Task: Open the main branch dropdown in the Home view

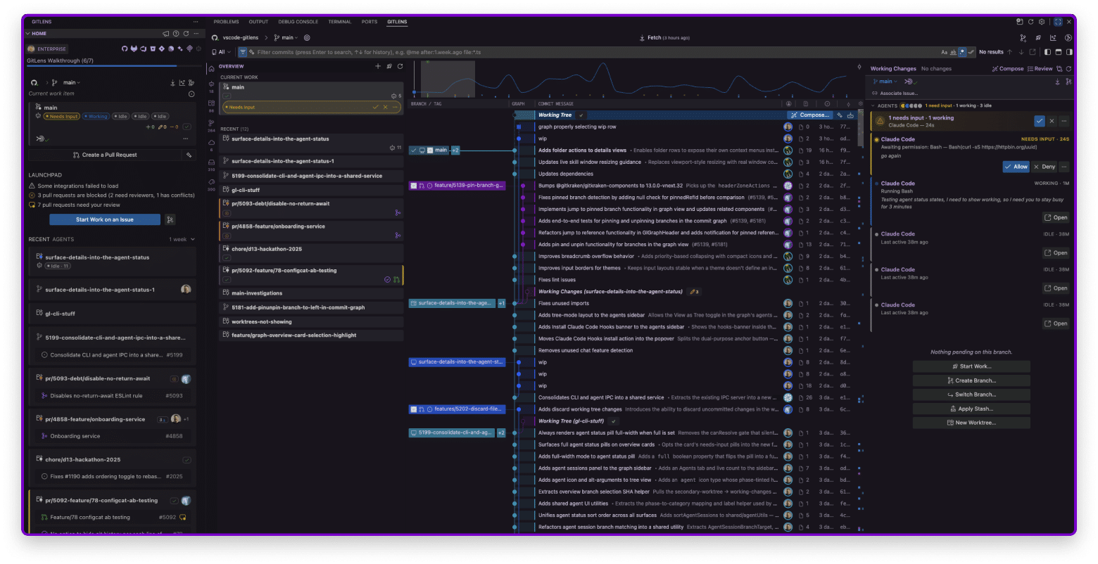Action: click(72, 82)
